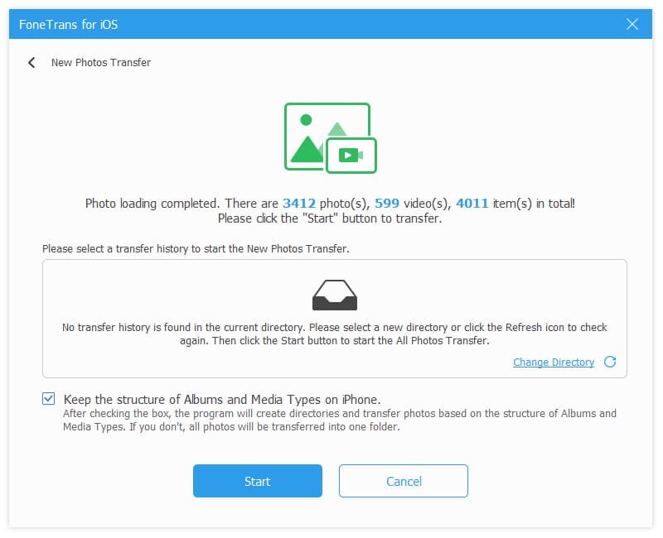Click the FoneTrans for iOS title text
The width and height of the screenshot is (663, 538).
(x=69, y=25)
